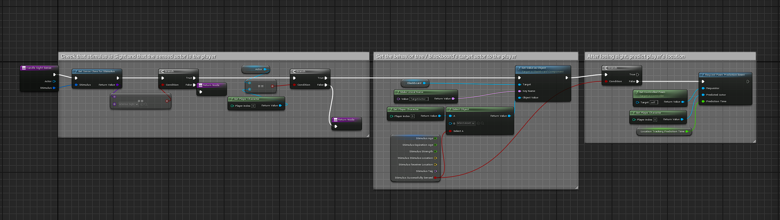Click the Stimulus Successfully Sensed red output pin
Viewport: 780px width, 220px height.
tap(435, 178)
